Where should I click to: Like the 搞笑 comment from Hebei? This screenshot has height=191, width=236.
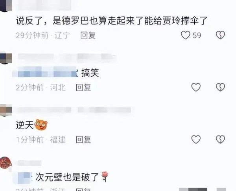196,87
